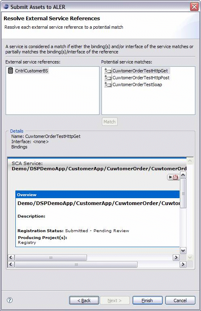Select the CntrlCustomerBS external service reference

pyautogui.click(x=32, y=71)
